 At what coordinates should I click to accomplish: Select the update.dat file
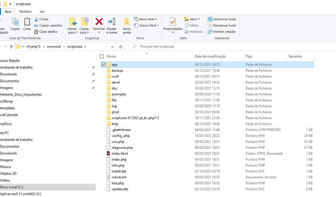tap(120, 189)
